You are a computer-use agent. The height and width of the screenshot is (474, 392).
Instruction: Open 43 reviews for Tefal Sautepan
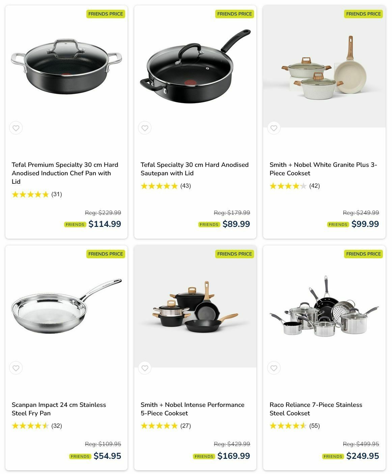186,186
